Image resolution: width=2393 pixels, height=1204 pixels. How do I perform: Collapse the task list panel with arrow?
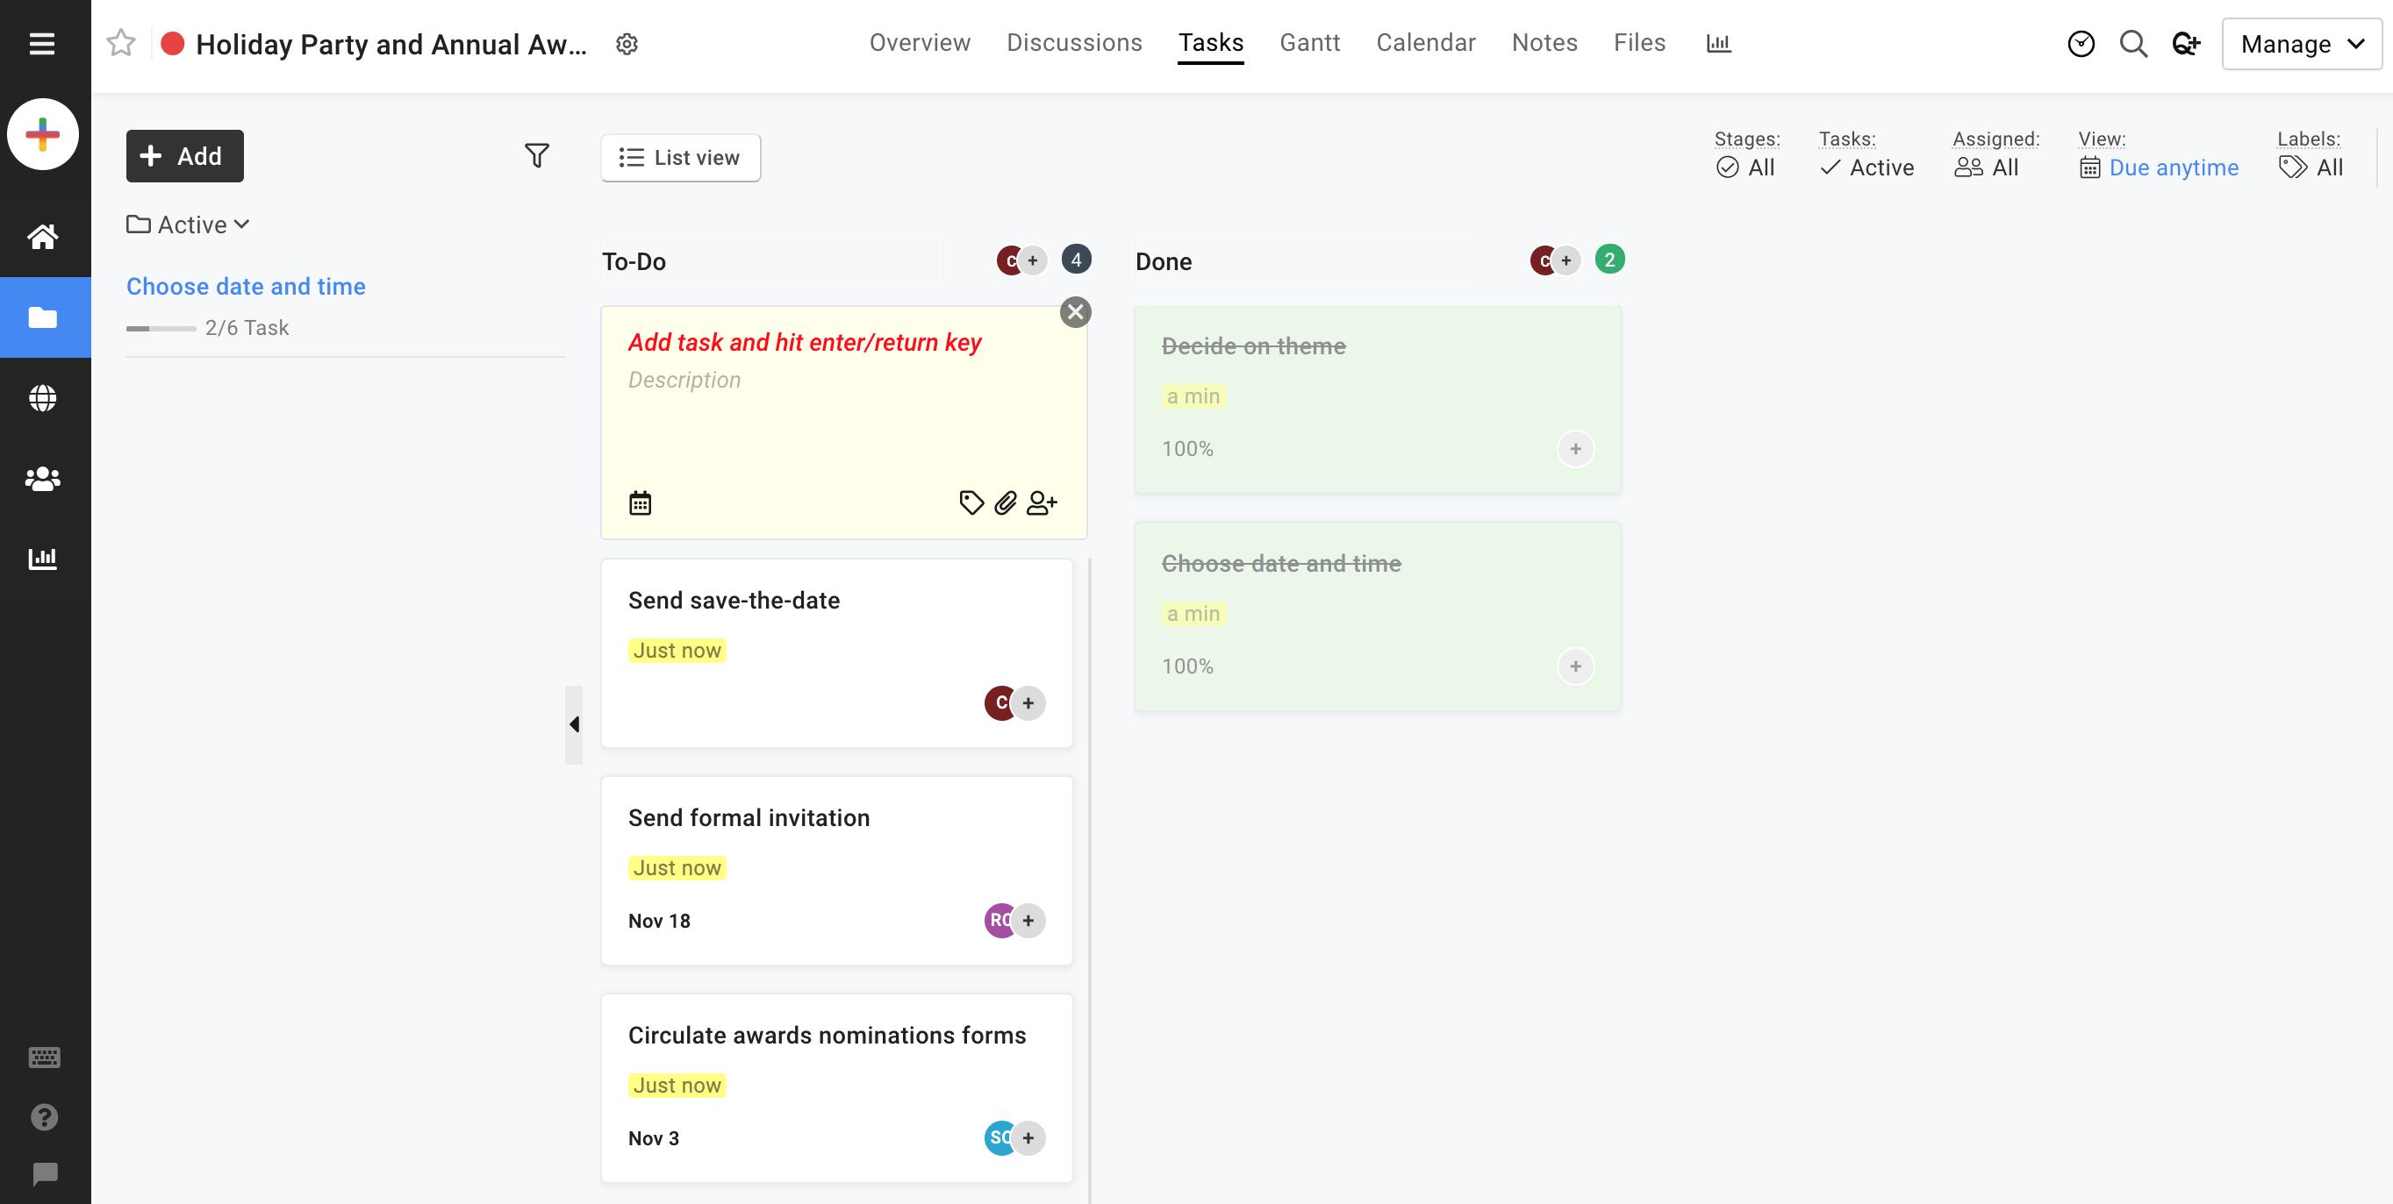click(574, 724)
